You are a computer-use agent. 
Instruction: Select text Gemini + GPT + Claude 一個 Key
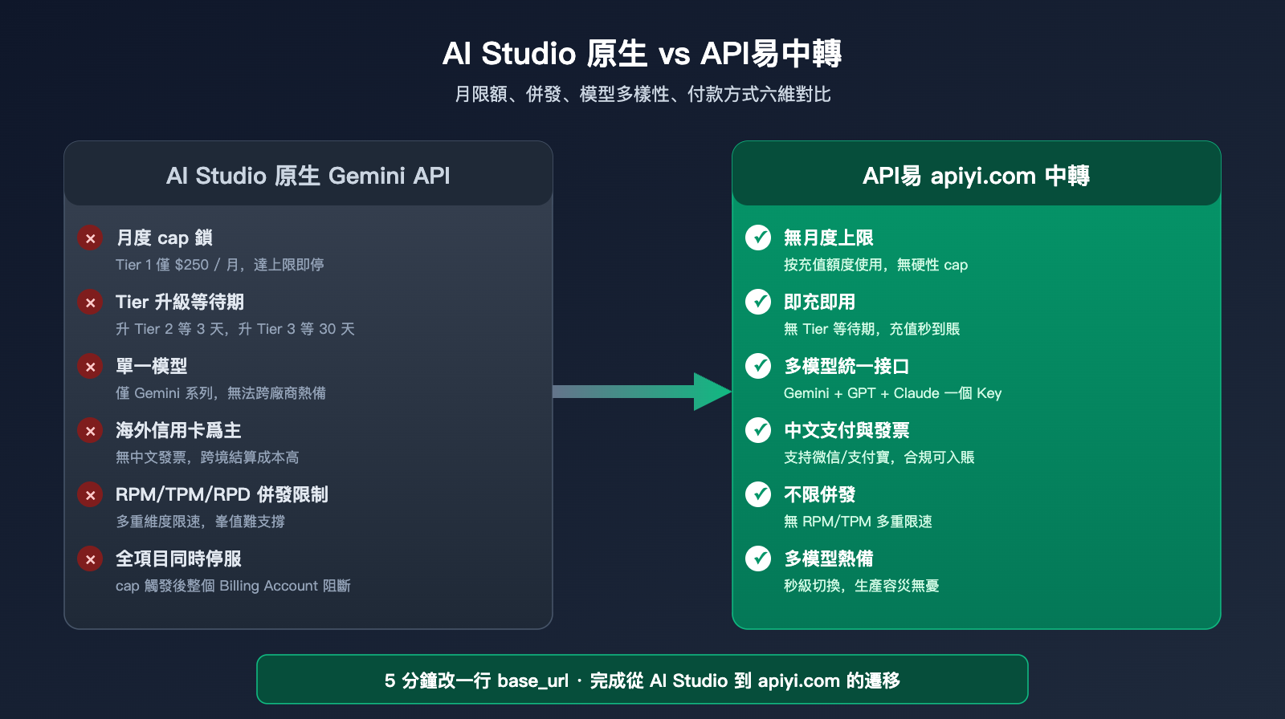893,393
